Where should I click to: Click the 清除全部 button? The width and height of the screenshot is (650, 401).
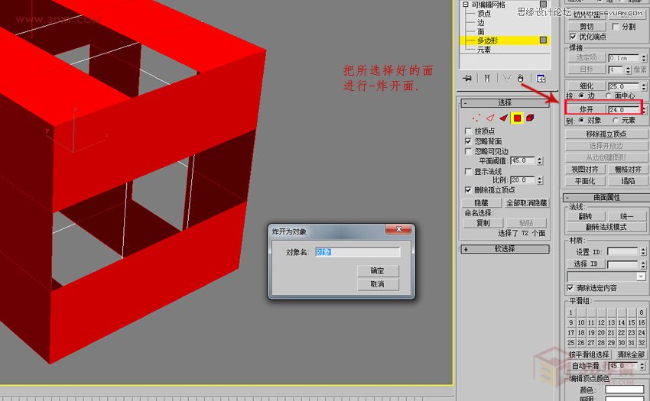[x=631, y=354]
